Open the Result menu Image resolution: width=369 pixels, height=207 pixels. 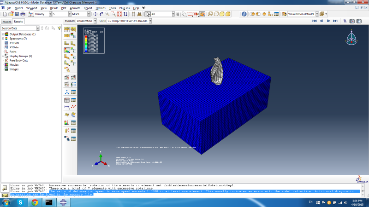[54, 8]
